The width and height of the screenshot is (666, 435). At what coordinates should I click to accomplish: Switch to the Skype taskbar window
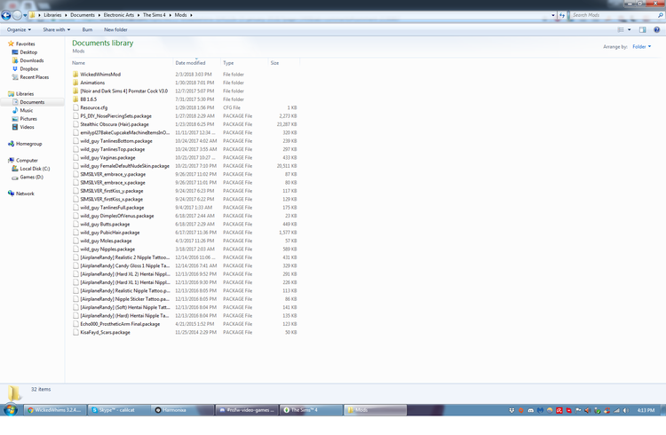[x=119, y=410]
